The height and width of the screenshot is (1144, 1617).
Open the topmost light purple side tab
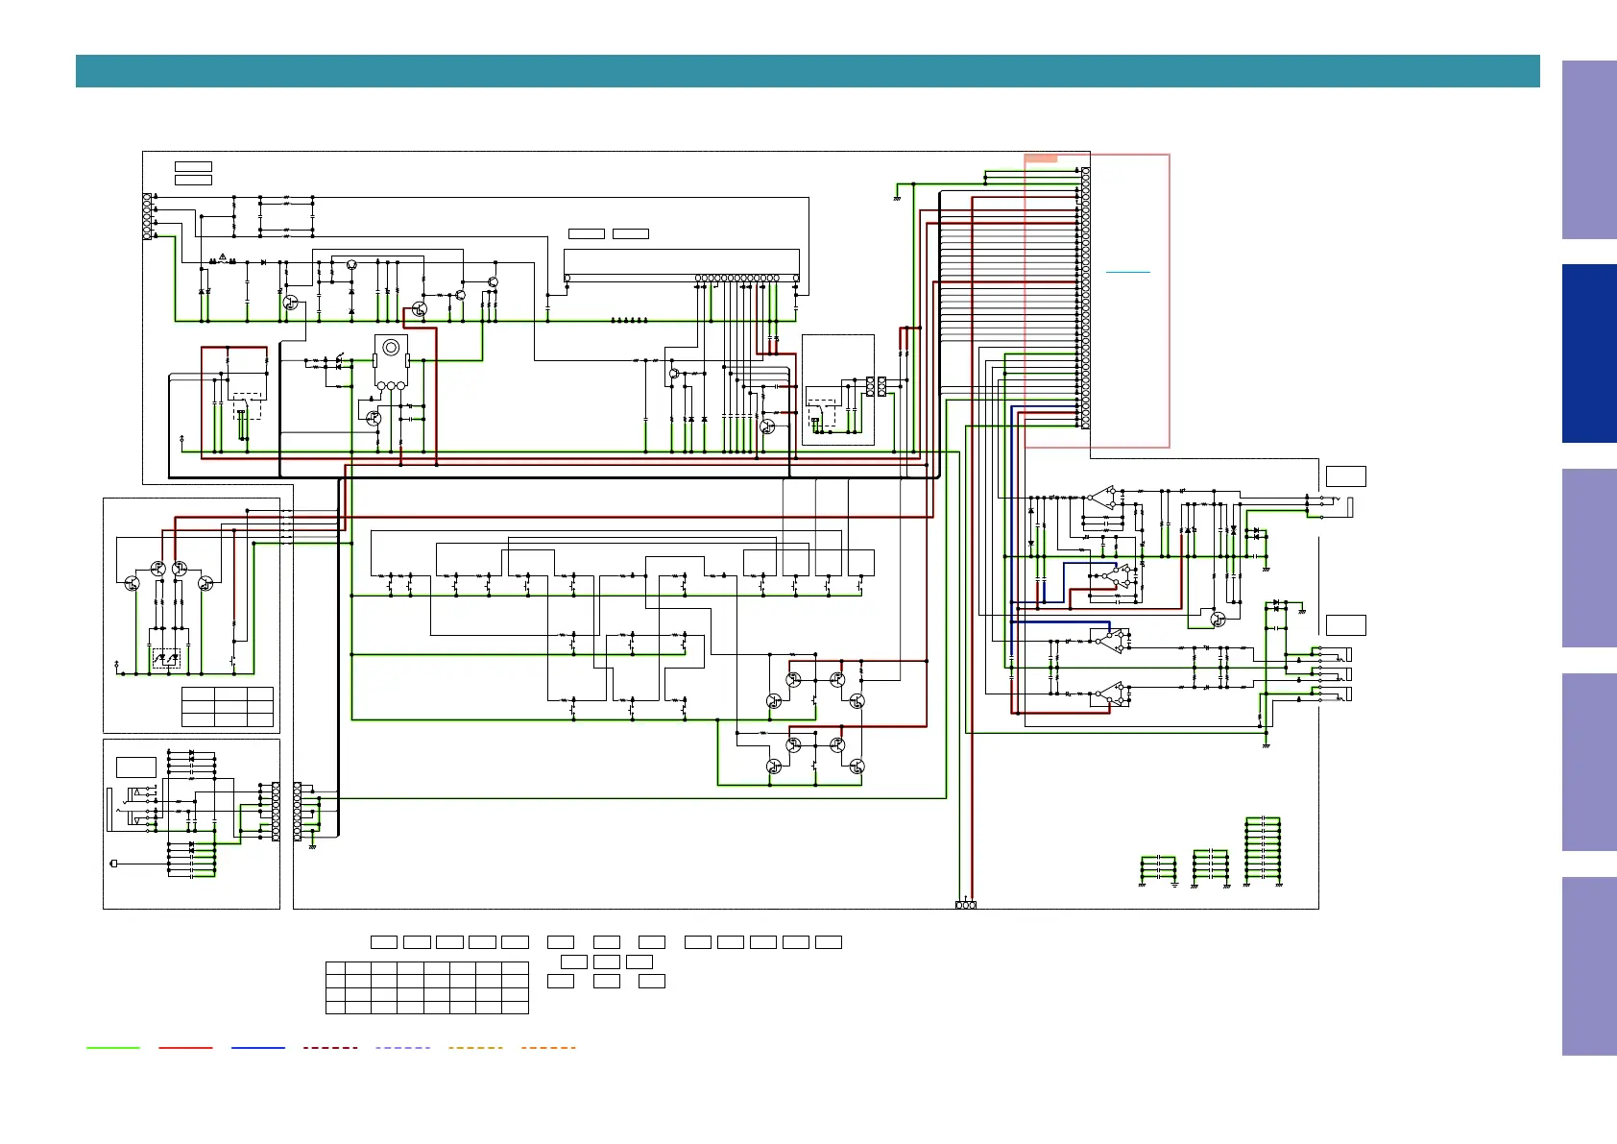[1589, 150]
